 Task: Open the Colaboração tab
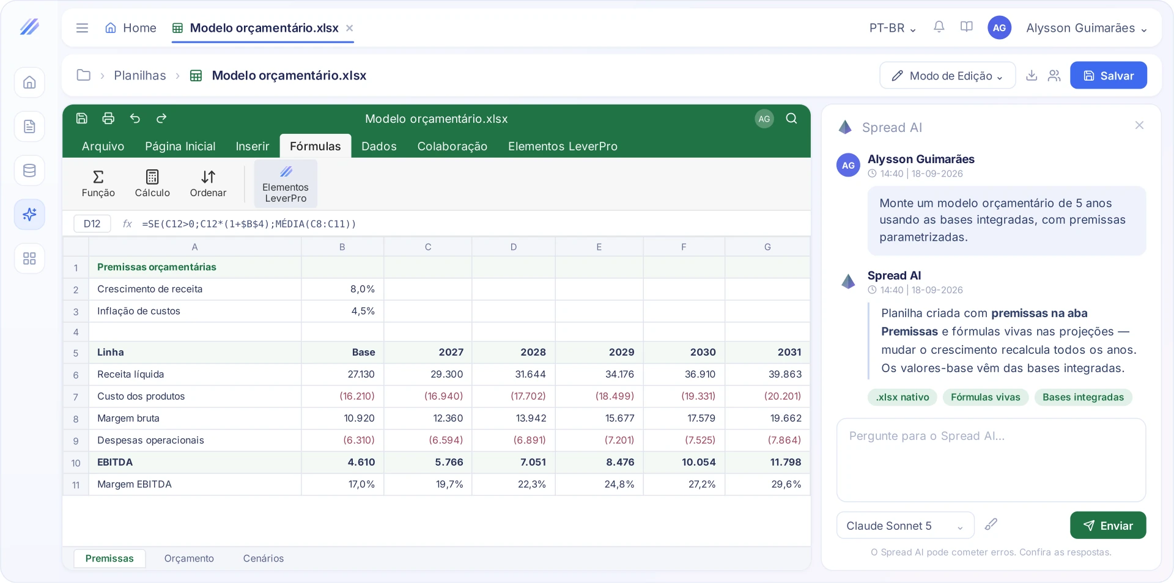[452, 146]
